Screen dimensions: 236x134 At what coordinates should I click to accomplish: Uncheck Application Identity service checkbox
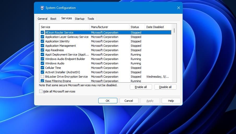[42, 41]
